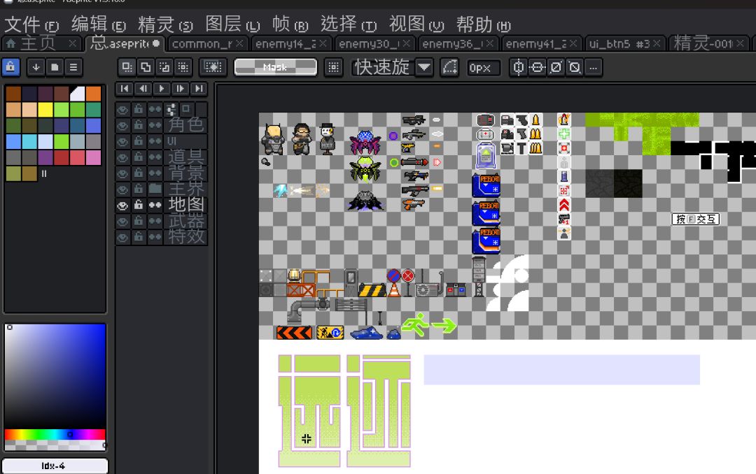
Task: Select the 特效 layer name
Action: (187, 237)
